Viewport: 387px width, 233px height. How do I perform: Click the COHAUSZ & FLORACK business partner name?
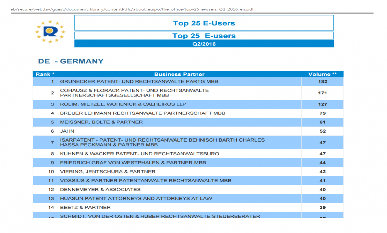pos(134,93)
